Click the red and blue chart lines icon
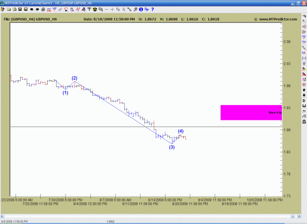 coord(49,9)
